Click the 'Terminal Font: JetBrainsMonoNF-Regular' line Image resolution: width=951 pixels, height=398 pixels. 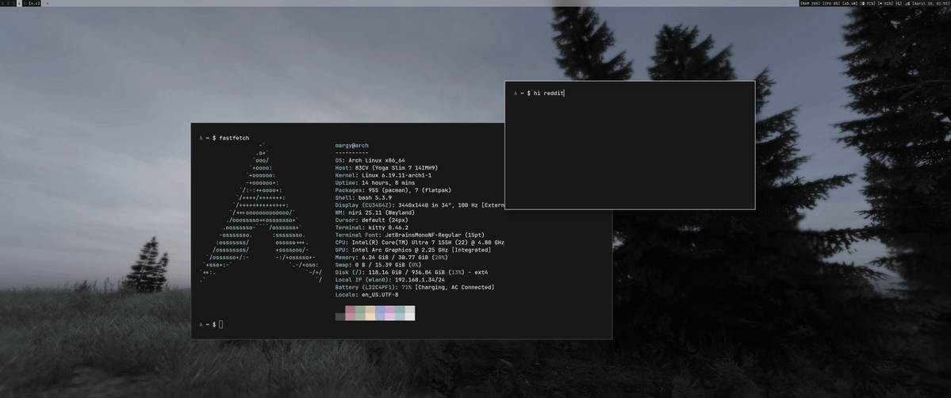click(410, 235)
